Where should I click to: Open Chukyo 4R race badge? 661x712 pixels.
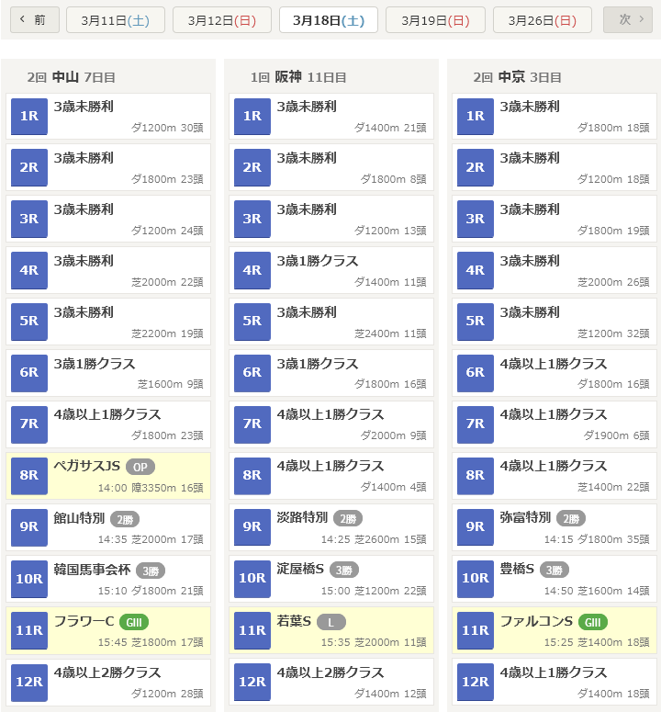pyautogui.click(x=476, y=270)
